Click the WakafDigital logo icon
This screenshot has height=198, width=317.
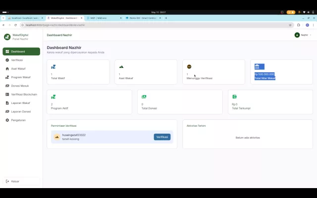[7, 37]
